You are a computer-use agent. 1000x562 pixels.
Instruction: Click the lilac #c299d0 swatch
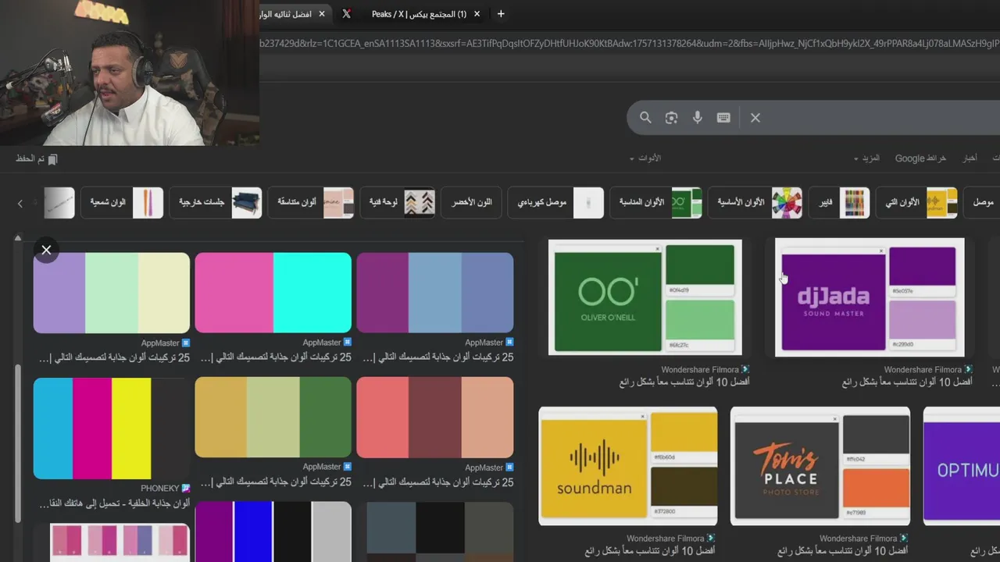click(922, 322)
